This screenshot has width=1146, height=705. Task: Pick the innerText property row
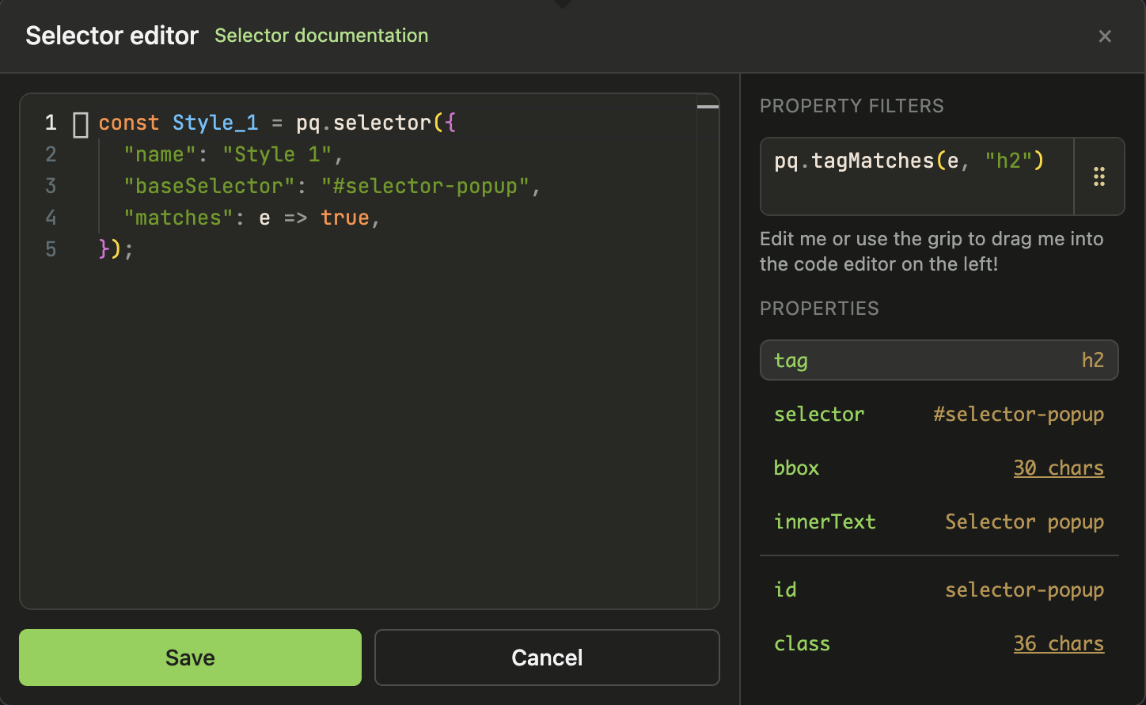click(x=939, y=522)
